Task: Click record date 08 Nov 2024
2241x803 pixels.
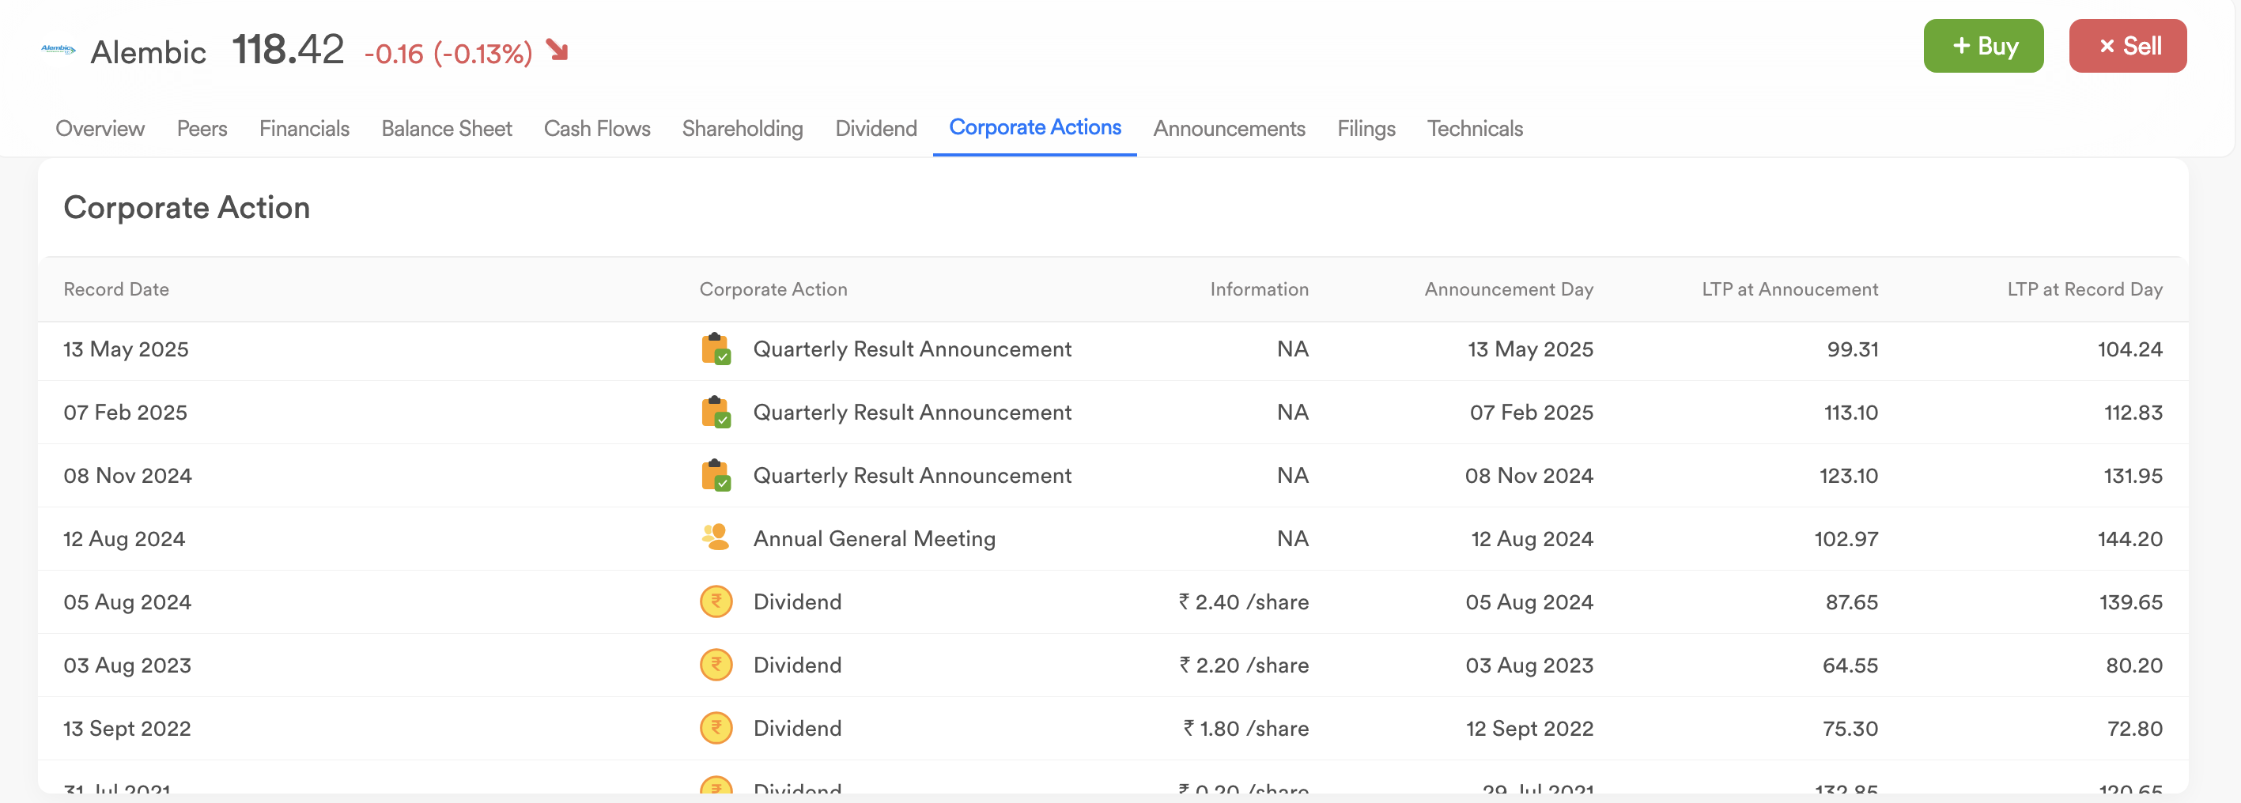Action: click(x=128, y=477)
